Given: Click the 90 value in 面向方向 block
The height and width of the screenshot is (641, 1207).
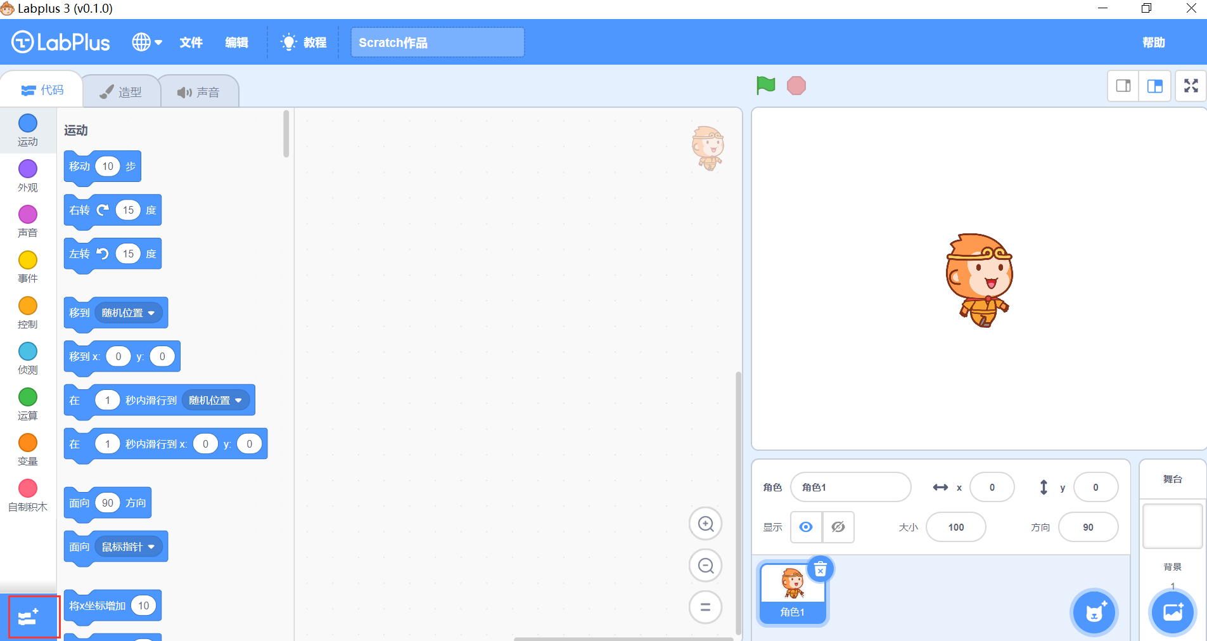Looking at the screenshot, I should point(108,503).
